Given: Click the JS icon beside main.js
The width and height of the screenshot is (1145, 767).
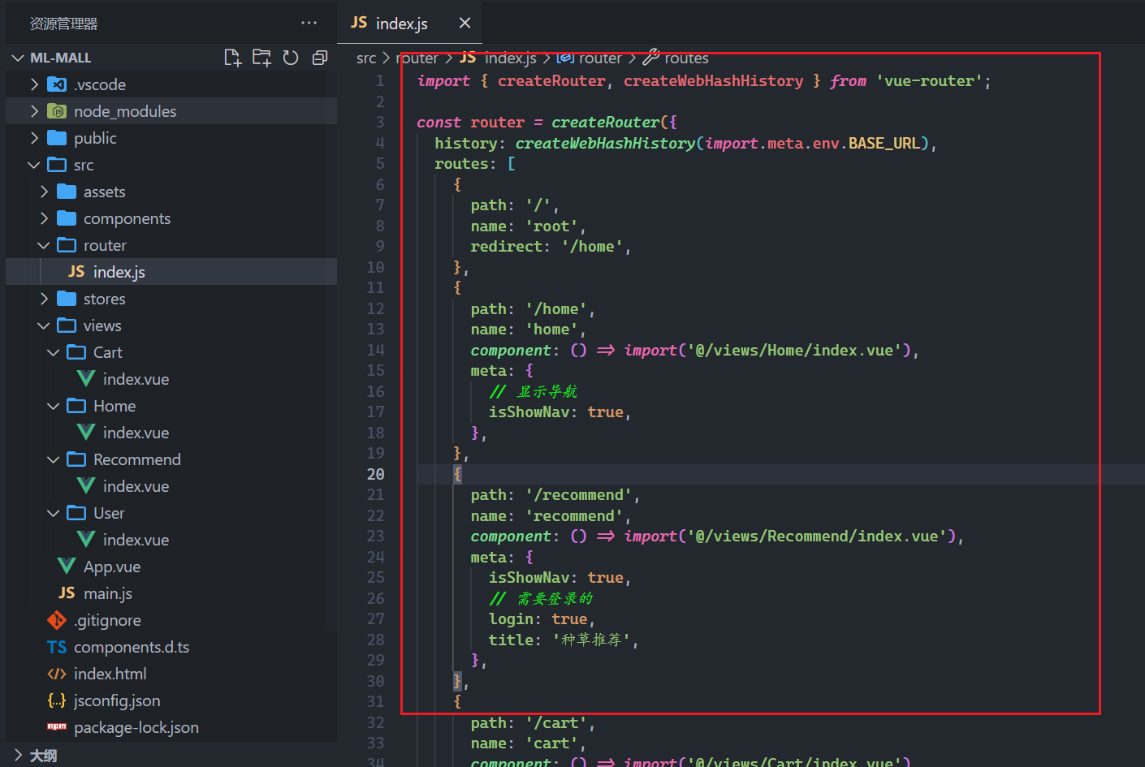Looking at the screenshot, I should pos(67,593).
